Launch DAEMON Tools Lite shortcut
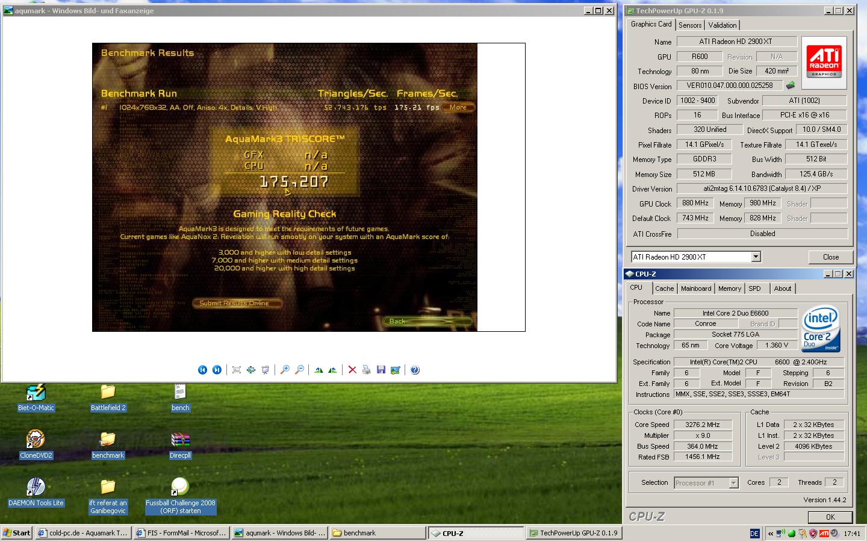 (36, 493)
